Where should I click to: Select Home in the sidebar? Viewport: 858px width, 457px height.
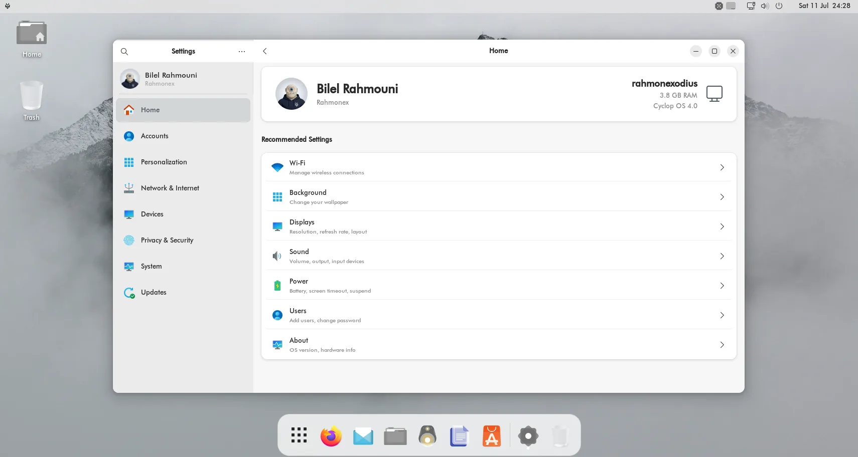click(x=183, y=110)
